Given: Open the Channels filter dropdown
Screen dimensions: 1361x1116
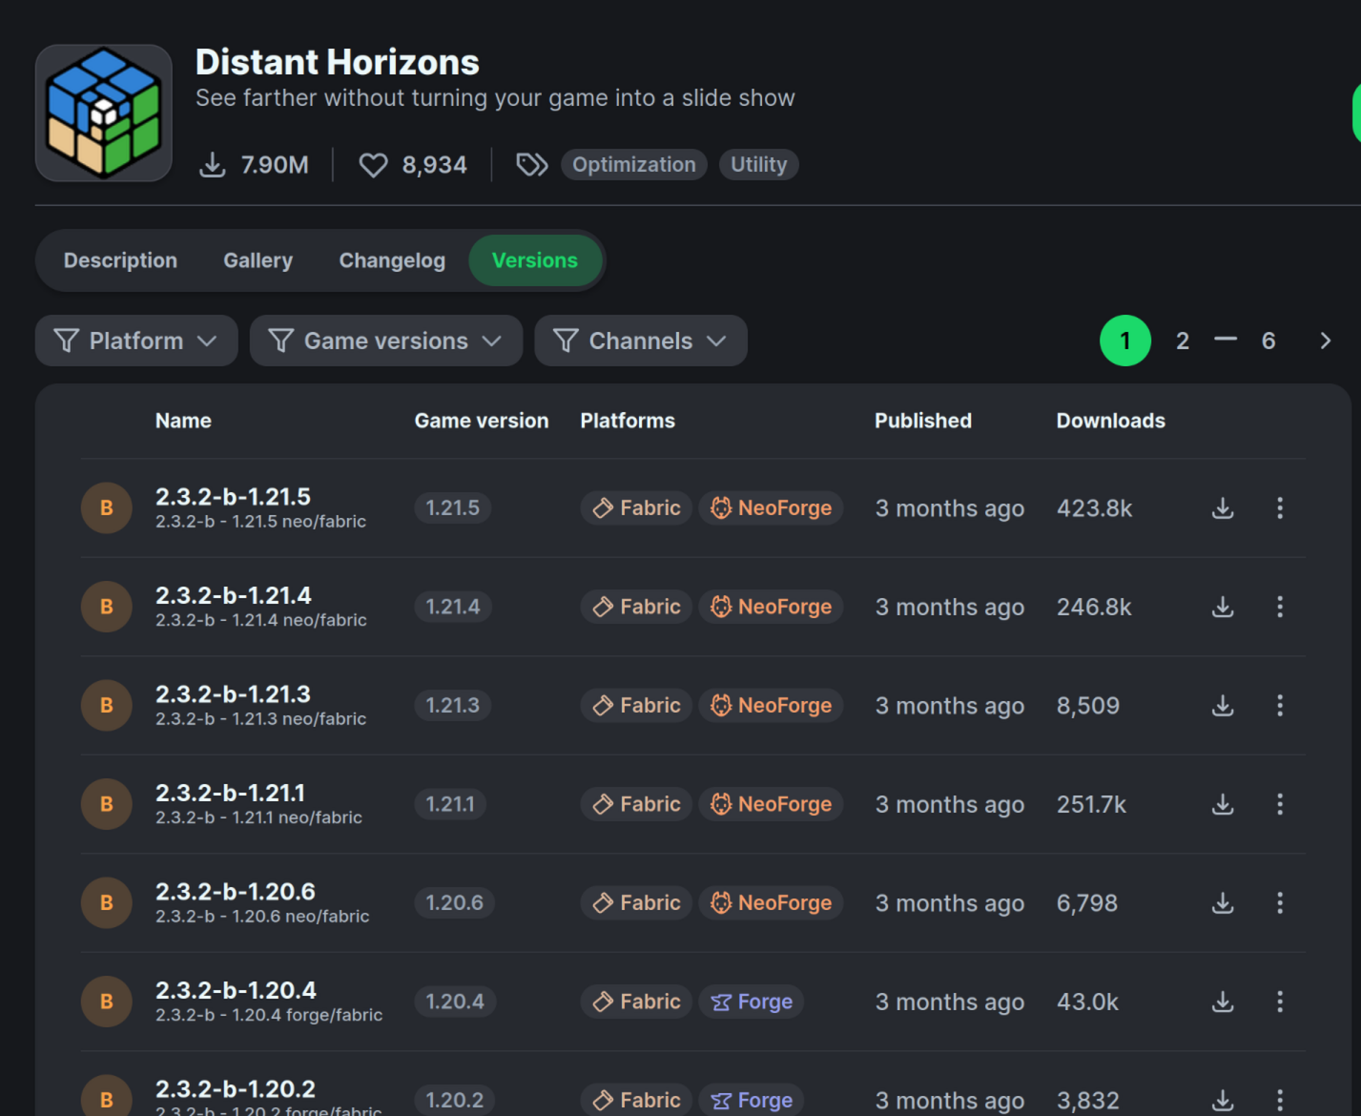Looking at the screenshot, I should coord(641,341).
